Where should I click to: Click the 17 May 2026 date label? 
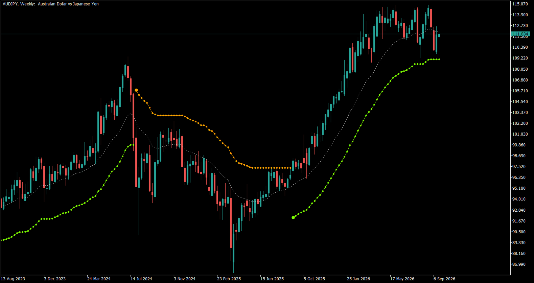[402, 279]
